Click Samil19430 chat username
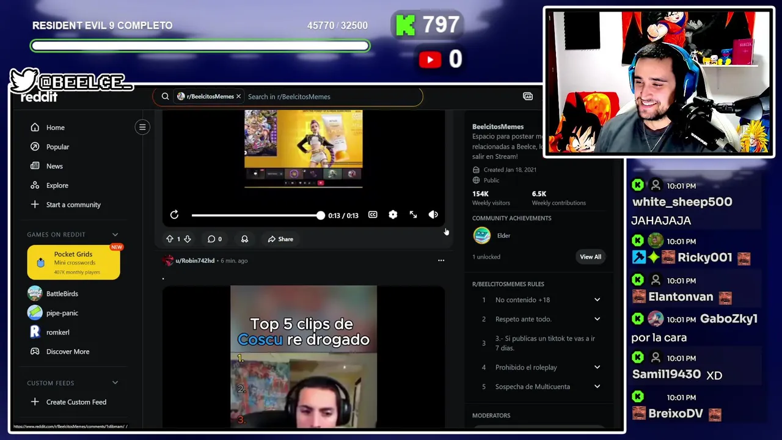 666,375
